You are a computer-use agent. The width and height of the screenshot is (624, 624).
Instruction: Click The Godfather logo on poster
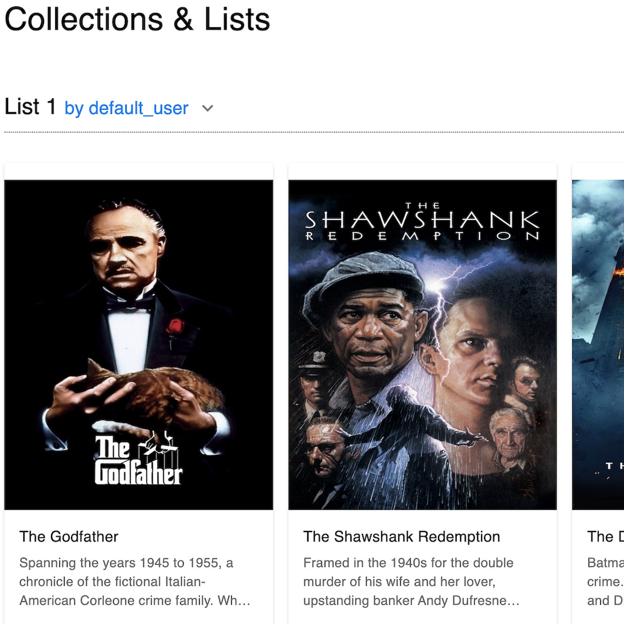138,459
